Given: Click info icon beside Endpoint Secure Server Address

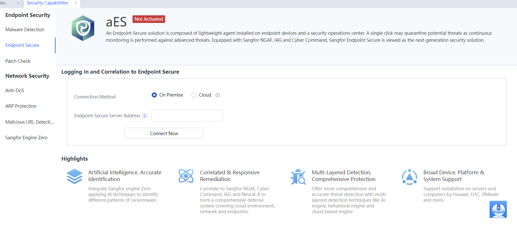Looking at the screenshot, I should (x=145, y=116).
